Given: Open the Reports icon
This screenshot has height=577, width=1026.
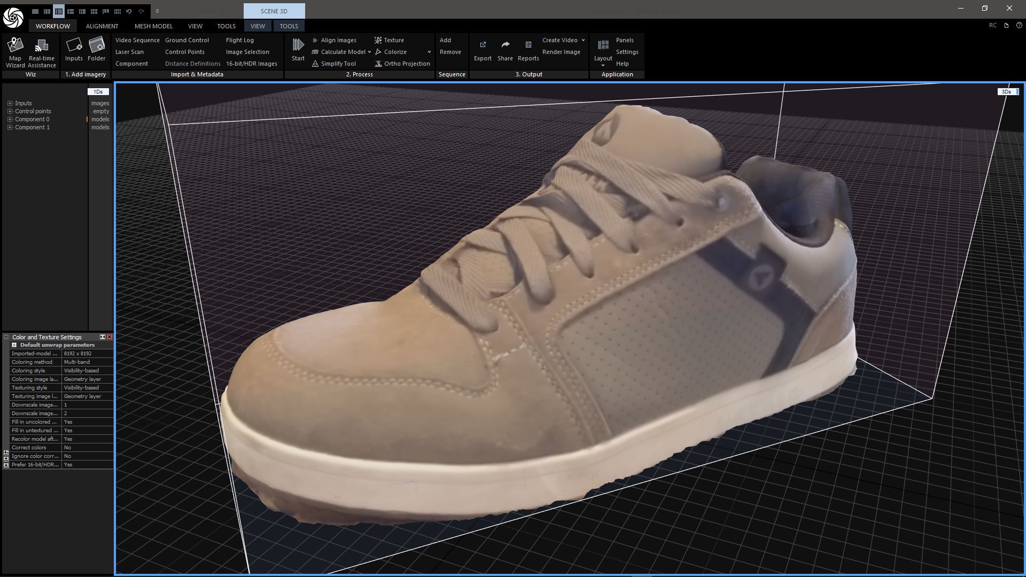Looking at the screenshot, I should pos(528,45).
